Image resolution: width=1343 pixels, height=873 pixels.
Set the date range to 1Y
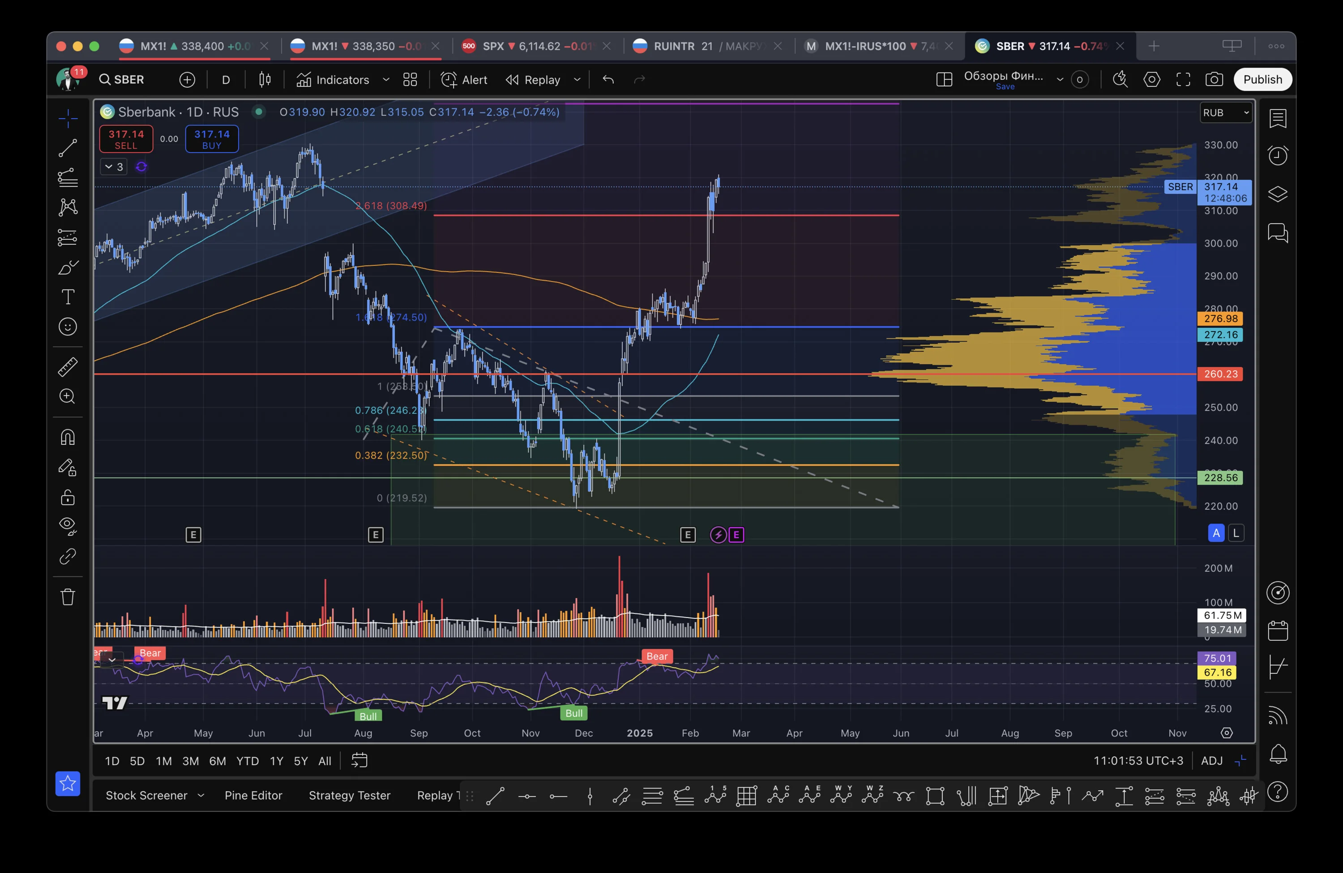(277, 761)
